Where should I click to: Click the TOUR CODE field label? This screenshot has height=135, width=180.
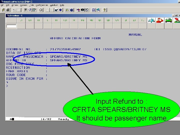coord(16,75)
